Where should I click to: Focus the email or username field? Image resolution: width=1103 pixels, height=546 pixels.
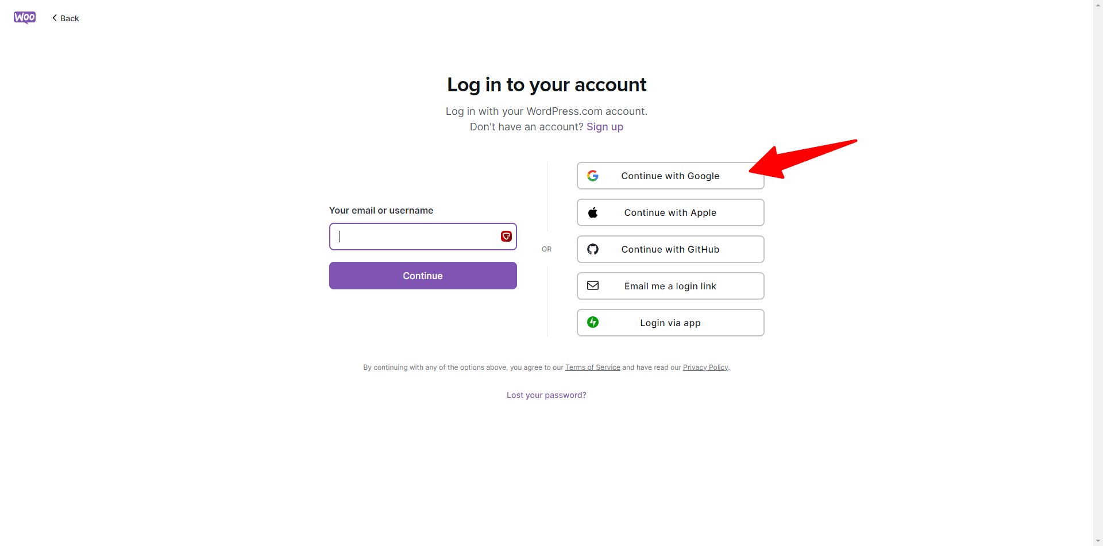pyautogui.click(x=423, y=237)
